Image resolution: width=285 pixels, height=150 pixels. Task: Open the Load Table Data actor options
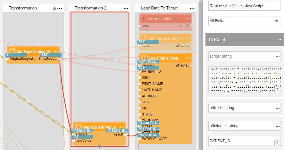pyautogui.click(x=188, y=58)
